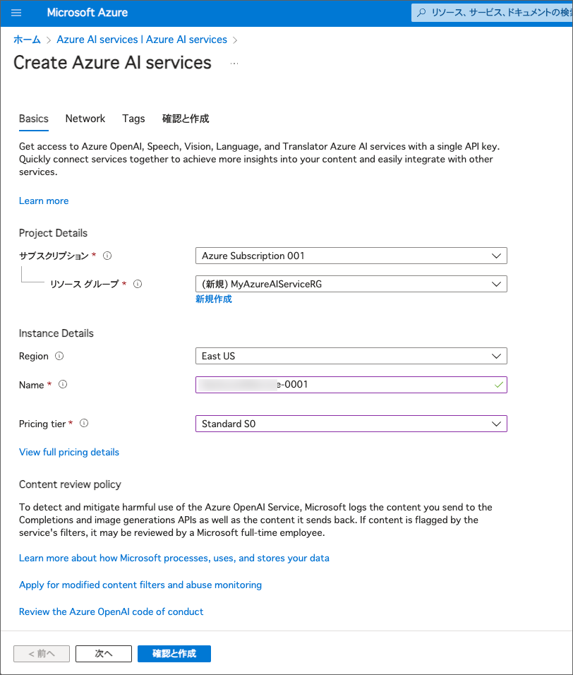Open Apply for modified content filters link

(x=140, y=585)
